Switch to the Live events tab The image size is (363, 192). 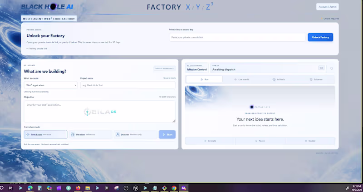241,79
